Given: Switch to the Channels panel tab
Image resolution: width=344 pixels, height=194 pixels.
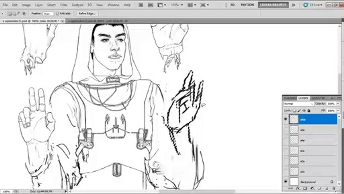Looking at the screenshot, I should click(290, 98).
